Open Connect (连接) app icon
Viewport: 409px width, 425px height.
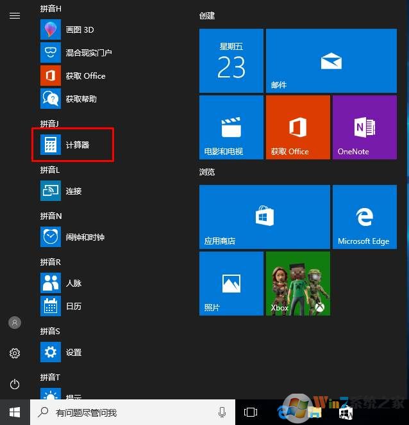pos(51,191)
